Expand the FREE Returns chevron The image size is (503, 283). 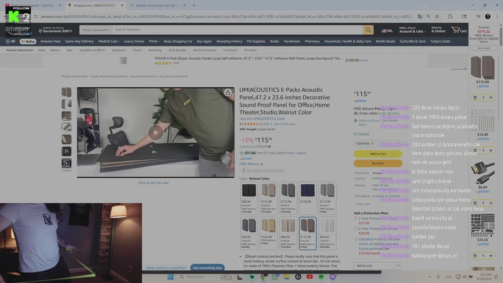(x=262, y=164)
